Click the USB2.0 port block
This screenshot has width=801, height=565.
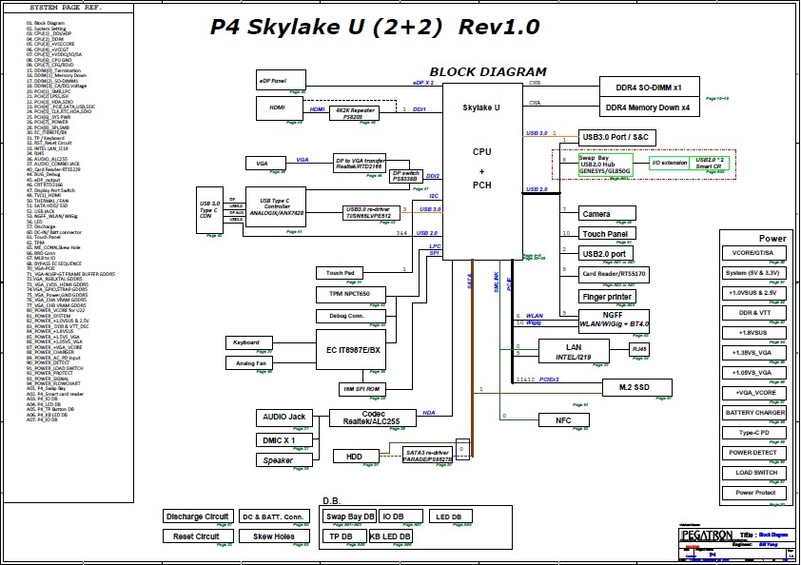[x=606, y=253]
